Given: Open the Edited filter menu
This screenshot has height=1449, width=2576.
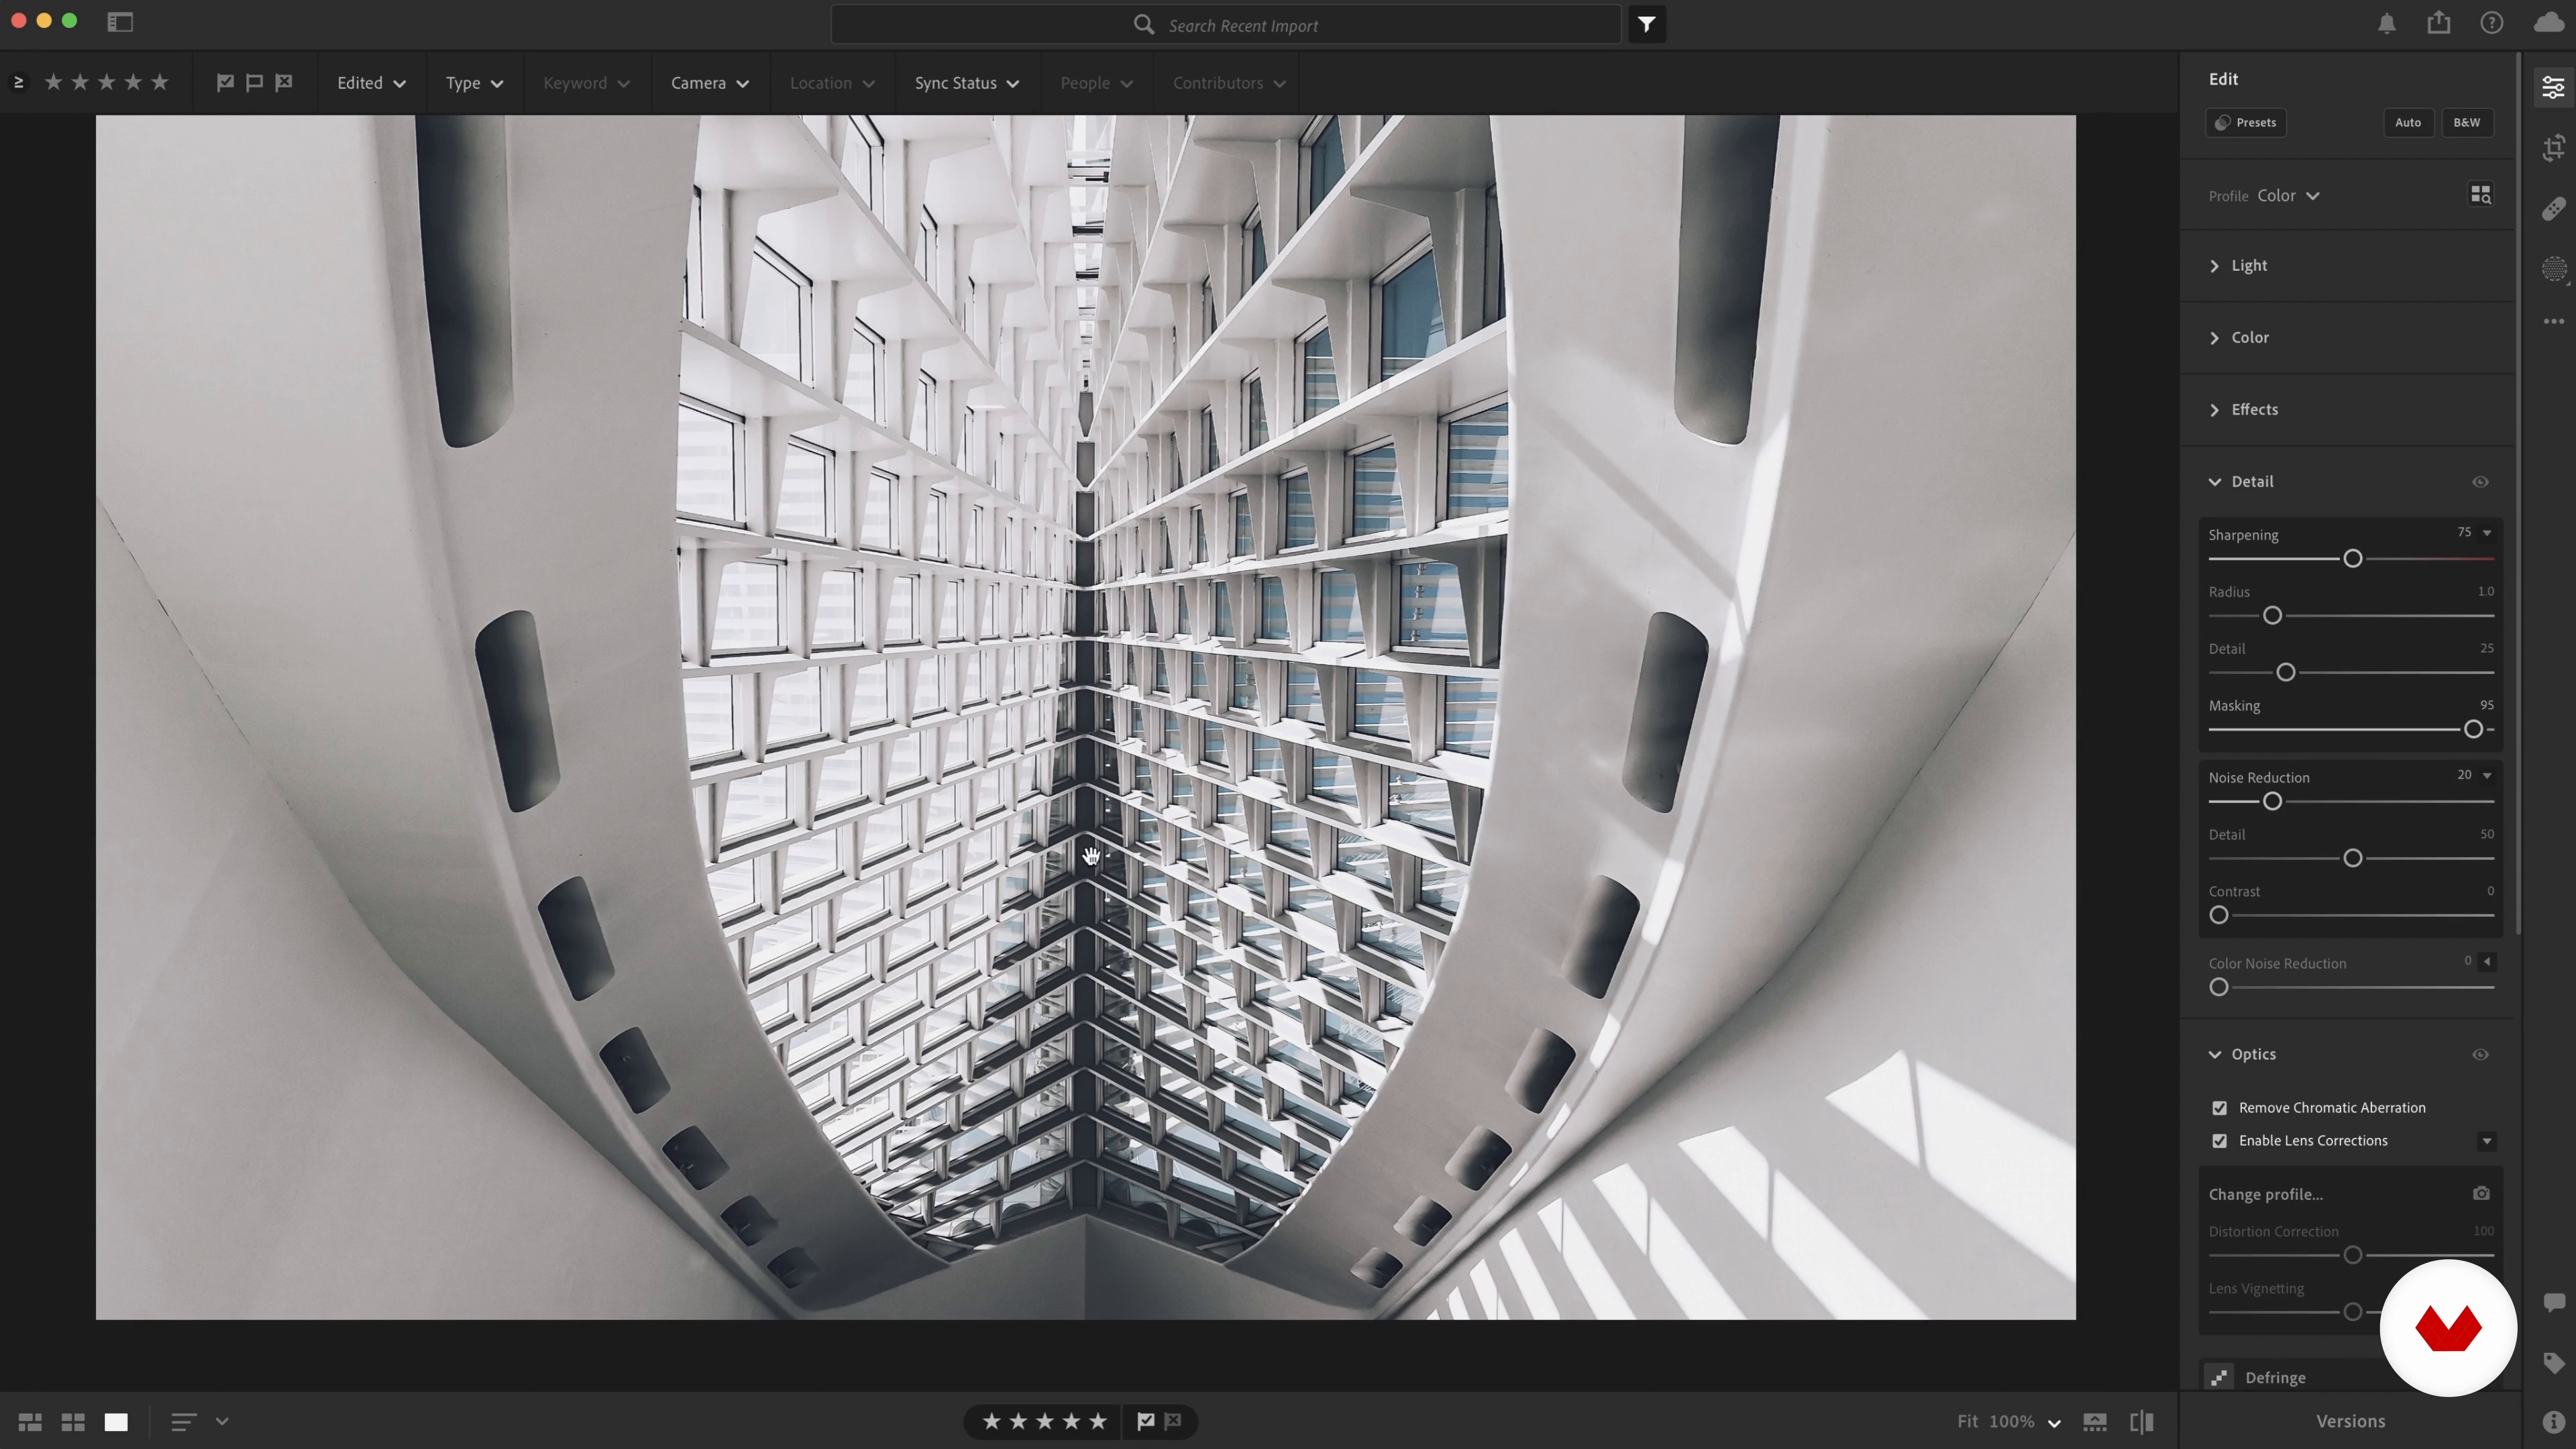Looking at the screenshot, I should point(371,83).
